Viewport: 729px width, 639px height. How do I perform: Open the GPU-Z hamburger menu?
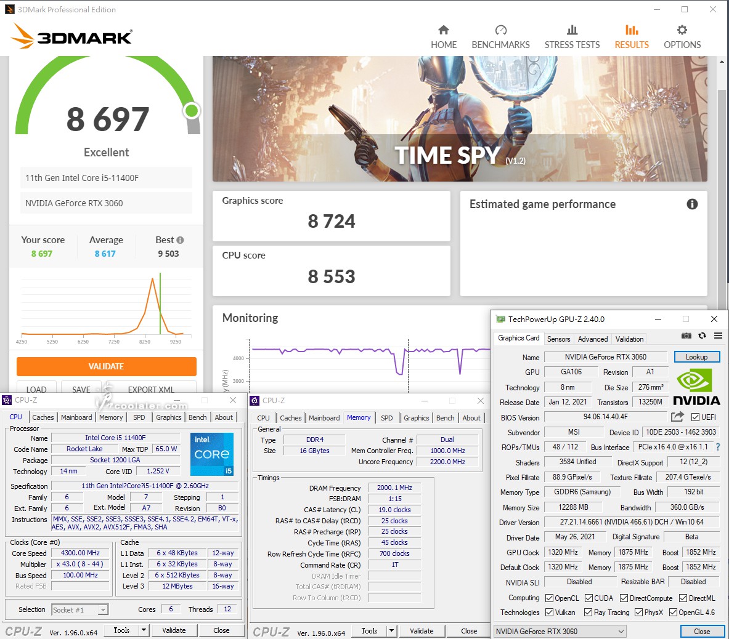(719, 336)
